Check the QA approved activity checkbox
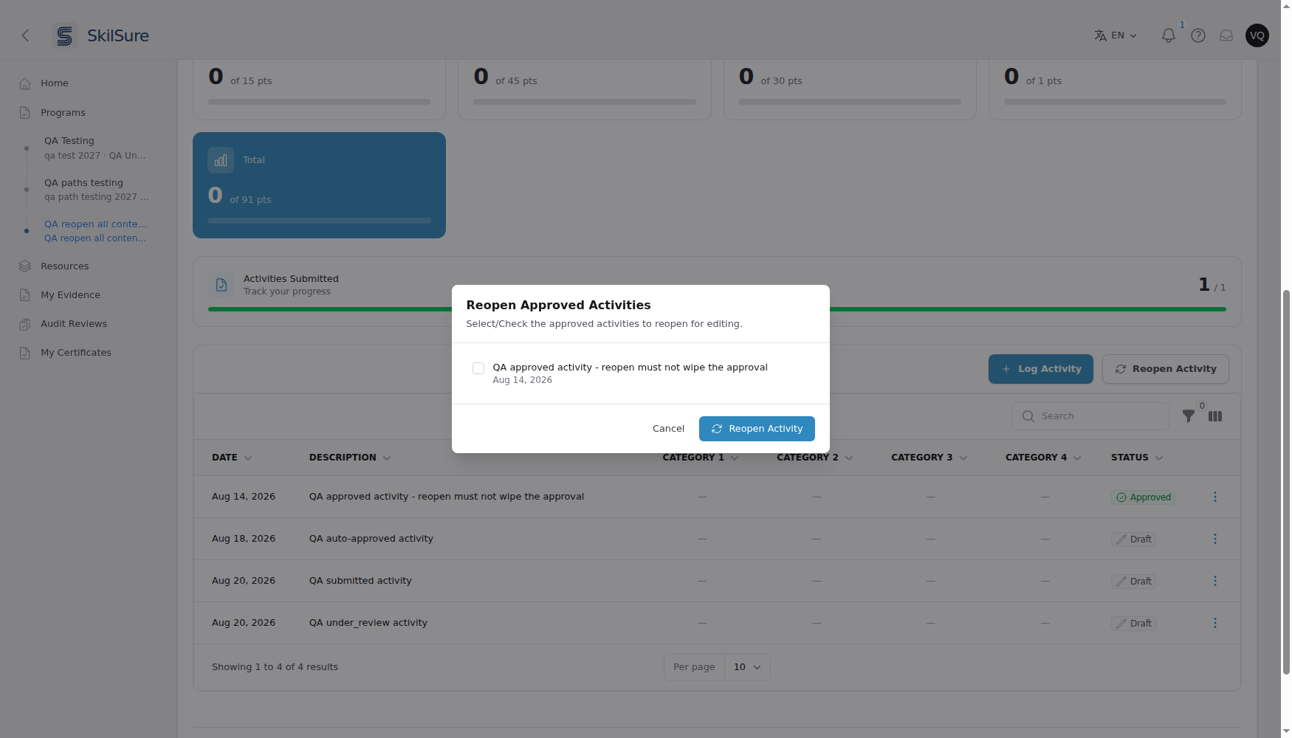Image resolution: width=1292 pixels, height=738 pixels. click(478, 368)
